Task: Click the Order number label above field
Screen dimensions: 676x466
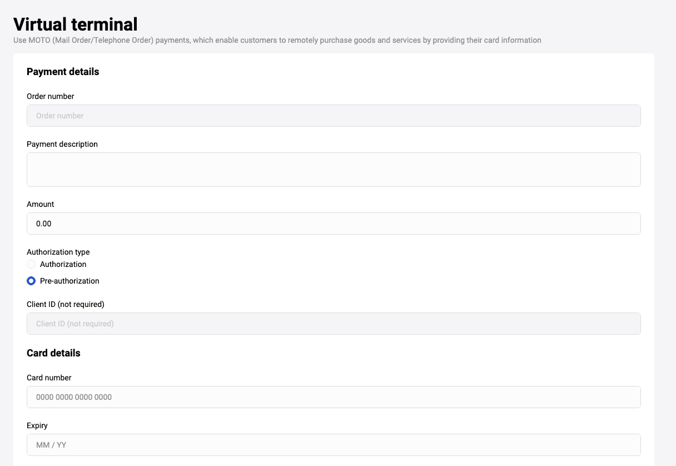Action: tap(51, 96)
